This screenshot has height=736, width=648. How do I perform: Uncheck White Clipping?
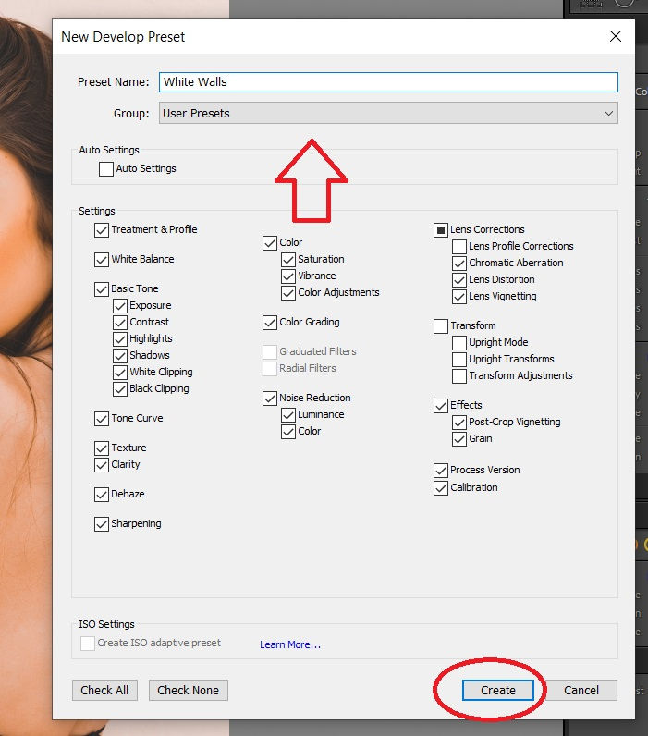click(120, 373)
